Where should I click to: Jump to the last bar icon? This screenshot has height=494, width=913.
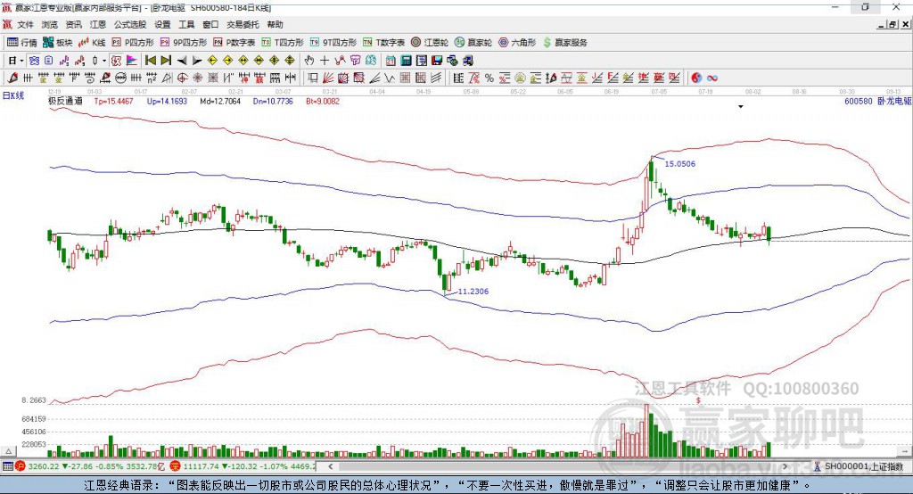tap(166, 61)
